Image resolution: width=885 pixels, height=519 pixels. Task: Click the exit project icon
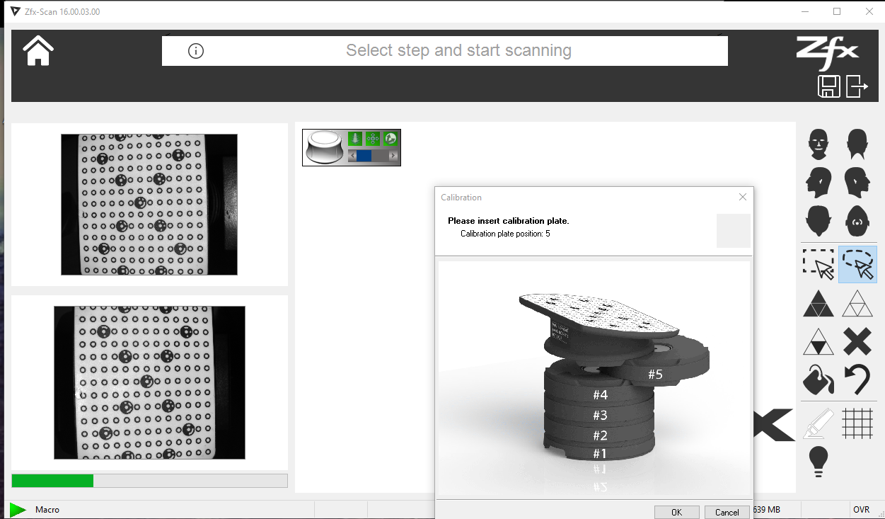857,86
